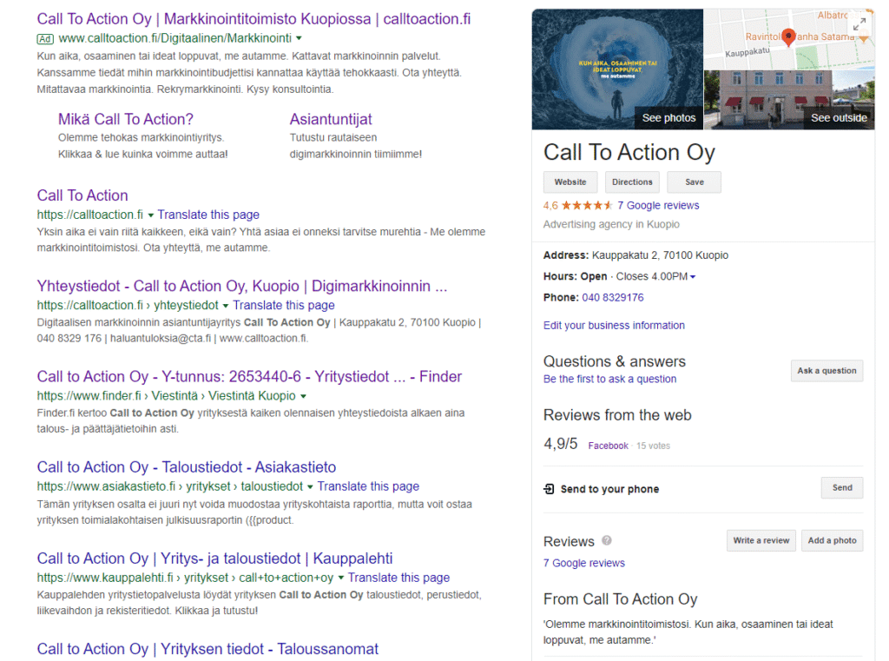The width and height of the screenshot is (889, 661).
Task: Open Facebook reviews link
Action: tap(608, 446)
